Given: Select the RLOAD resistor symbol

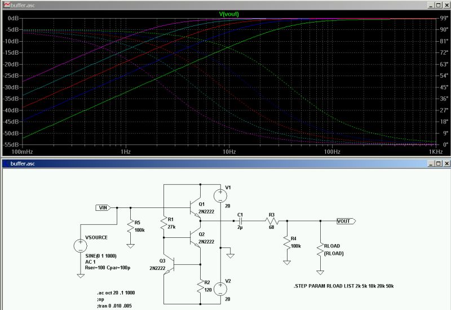Looking at the screenshot, I should point(320,250).
